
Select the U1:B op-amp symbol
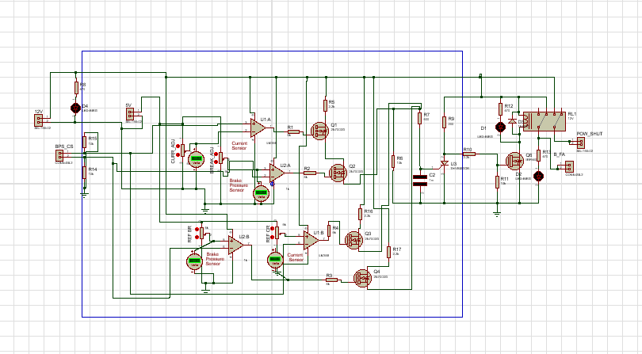(311, 240)
